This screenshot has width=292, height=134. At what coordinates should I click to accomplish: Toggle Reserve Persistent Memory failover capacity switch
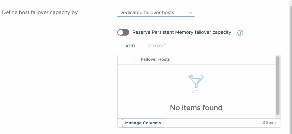click(123, 33)
